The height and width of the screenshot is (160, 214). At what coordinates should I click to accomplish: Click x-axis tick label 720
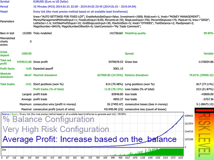(90, 158)
